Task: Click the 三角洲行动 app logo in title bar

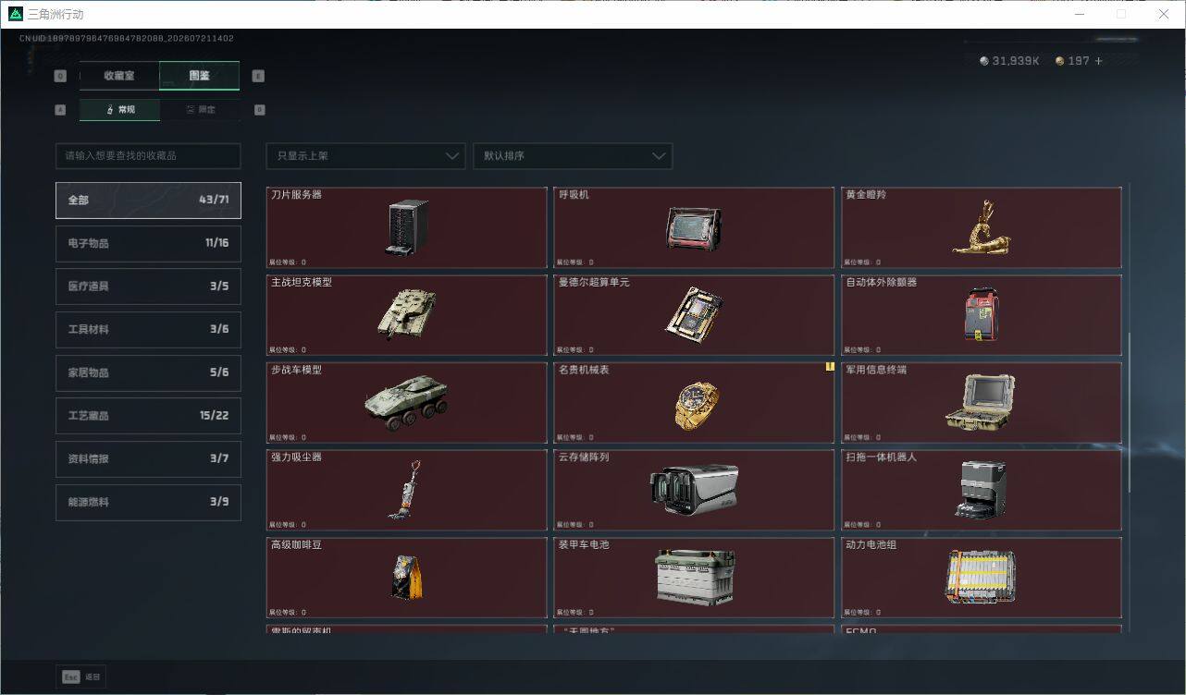Action: click(15, 14)
